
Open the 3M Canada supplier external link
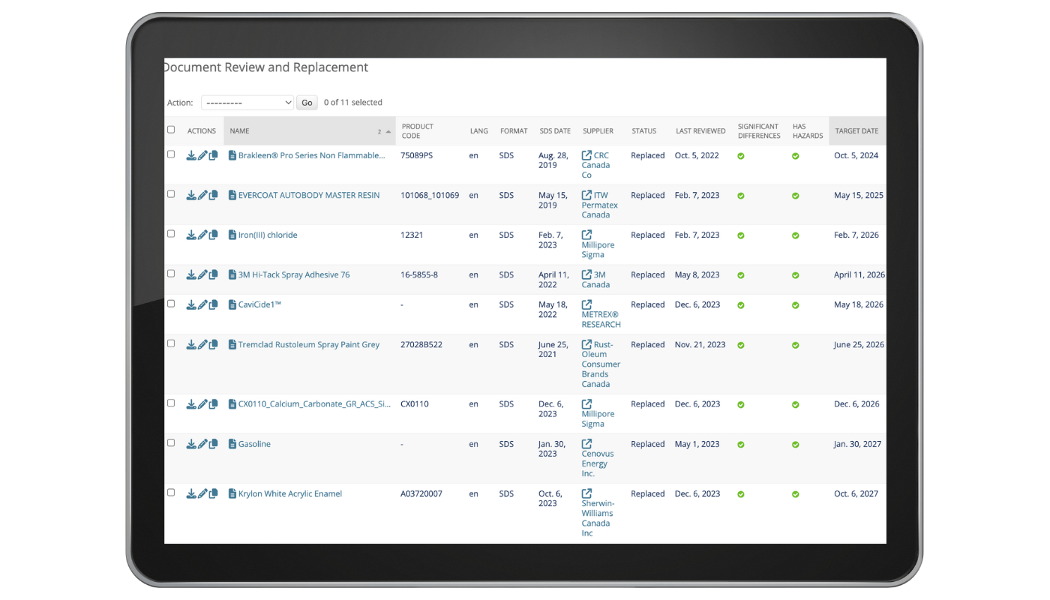coord(586,274)
